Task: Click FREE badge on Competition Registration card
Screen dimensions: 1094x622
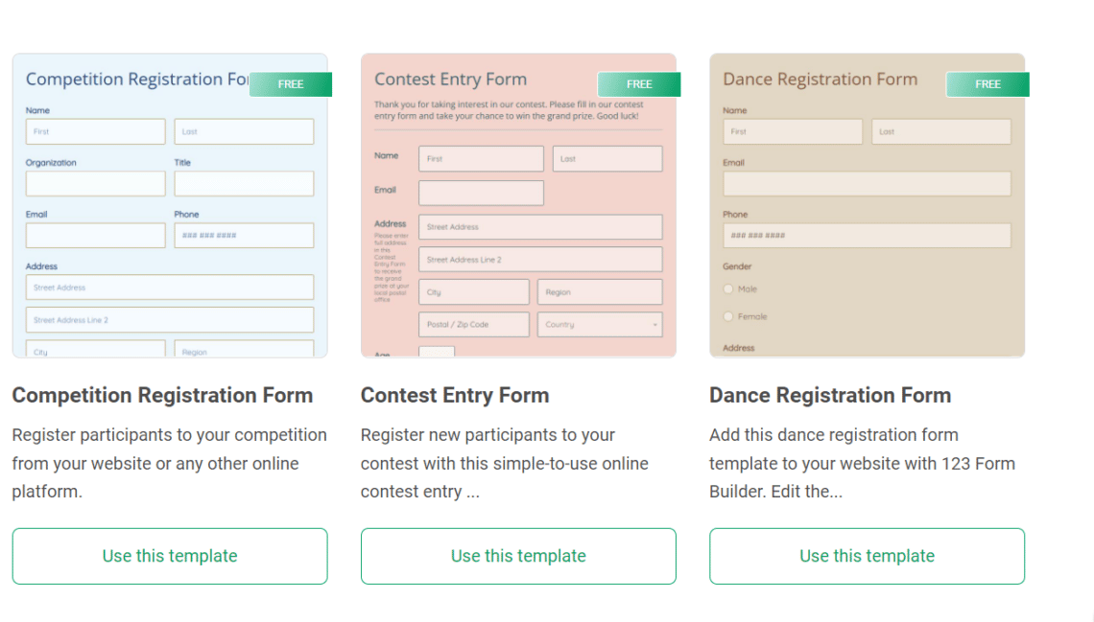Action: click(x=291, y=84)
